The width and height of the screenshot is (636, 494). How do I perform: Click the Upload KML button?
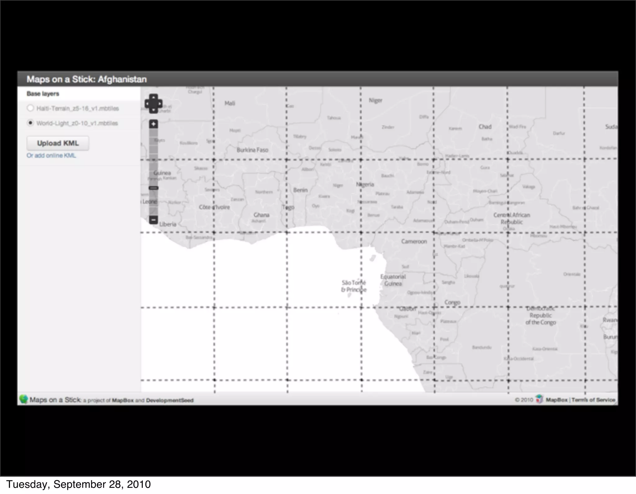pyautogui.click(x=58, y=143)
